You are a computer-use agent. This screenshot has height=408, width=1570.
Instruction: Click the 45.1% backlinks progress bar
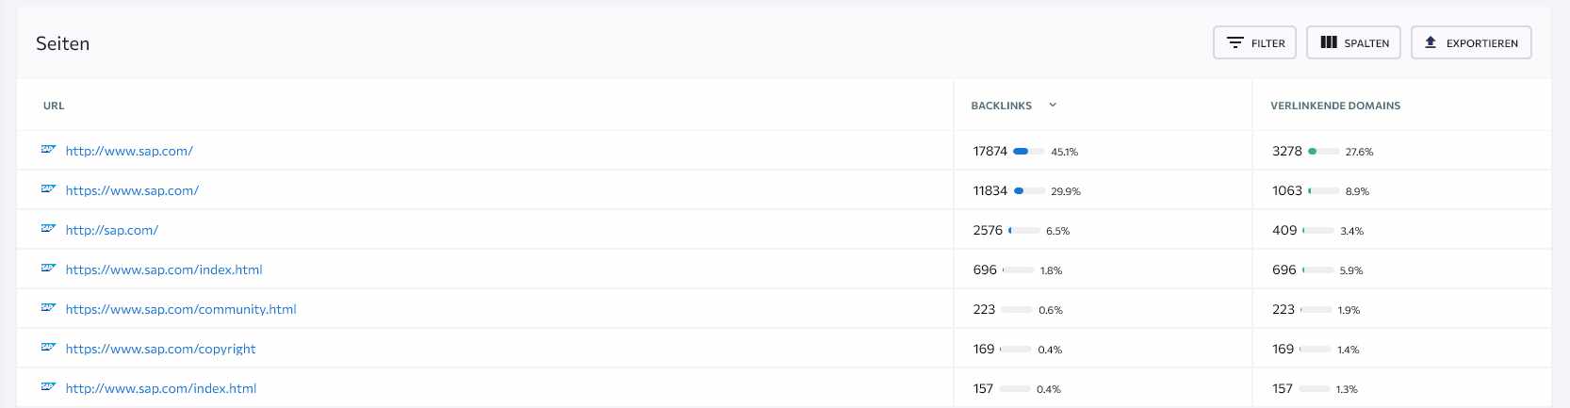click(1028, 151)
